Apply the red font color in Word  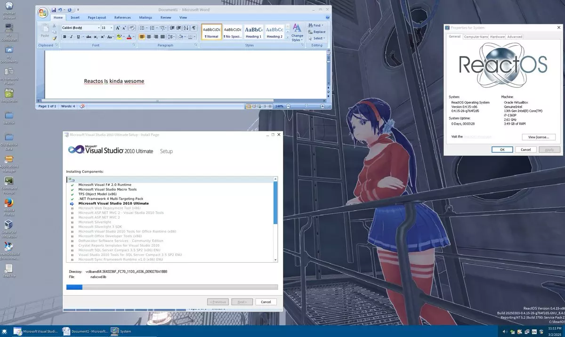[129, 37]
